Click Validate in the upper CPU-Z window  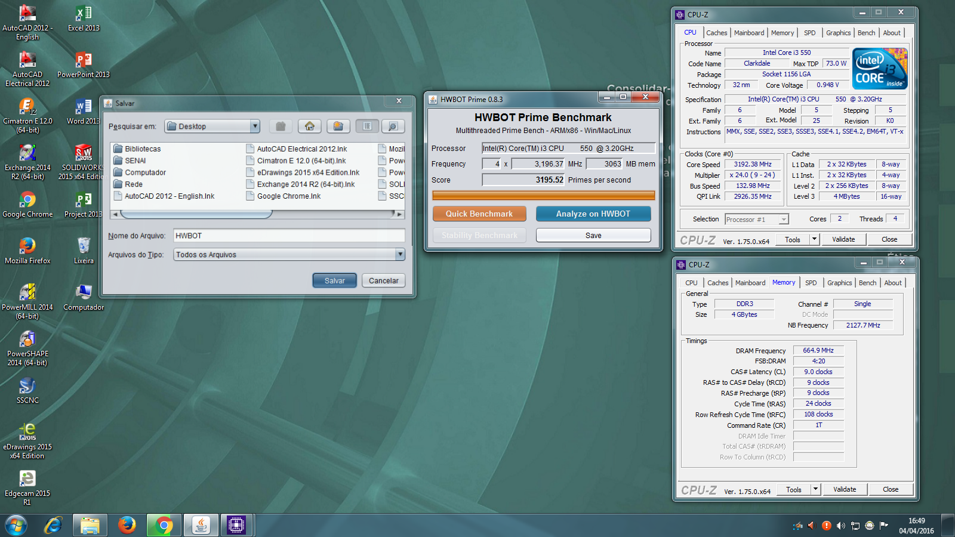click(843, 239)
